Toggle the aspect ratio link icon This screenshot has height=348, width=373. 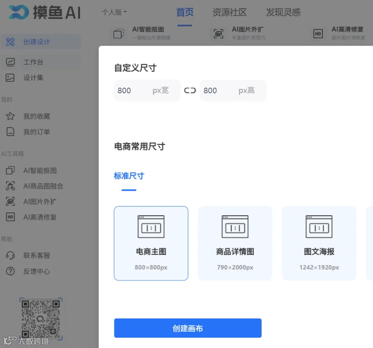click(x=190, y=90)
